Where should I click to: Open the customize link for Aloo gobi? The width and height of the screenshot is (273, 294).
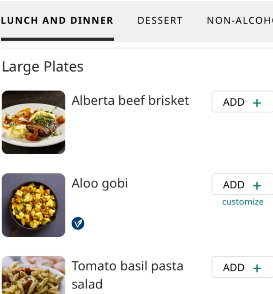(243, 202)
